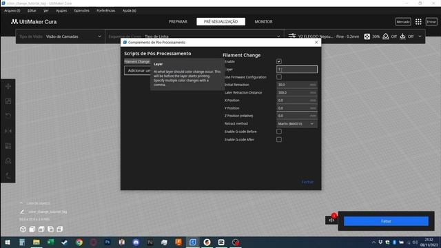
Task: Select the Rotate tool in the left toolbar
Action: coord(8,116)
